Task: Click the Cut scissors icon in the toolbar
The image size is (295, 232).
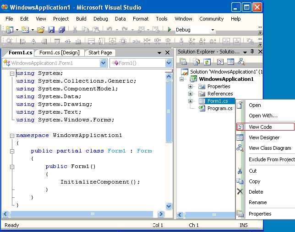Action: pos(75,30)
